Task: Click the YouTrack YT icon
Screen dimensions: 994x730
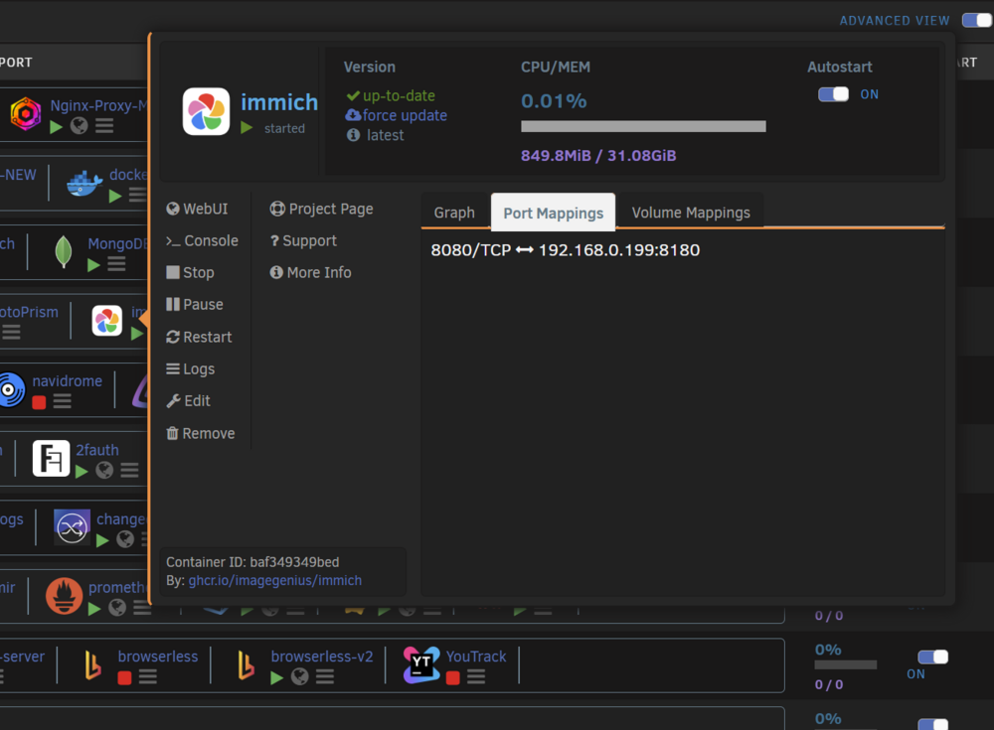Action: tap(421, 664)
